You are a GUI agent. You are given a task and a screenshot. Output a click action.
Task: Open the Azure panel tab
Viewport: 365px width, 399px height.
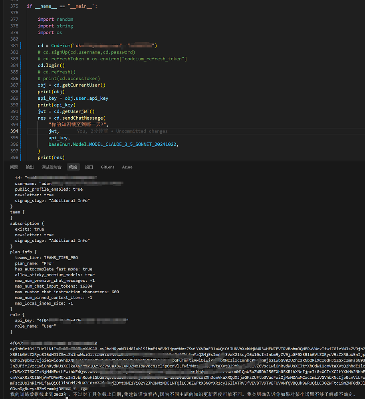(127, 167)
